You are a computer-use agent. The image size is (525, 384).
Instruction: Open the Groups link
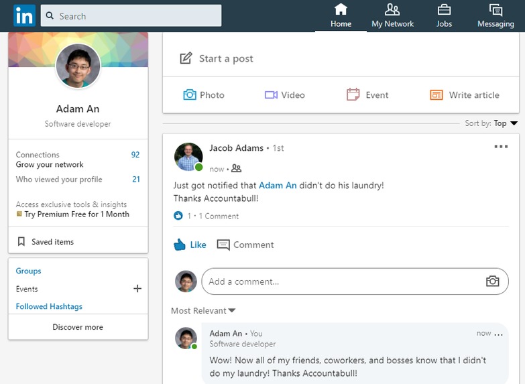coord(28,271)
